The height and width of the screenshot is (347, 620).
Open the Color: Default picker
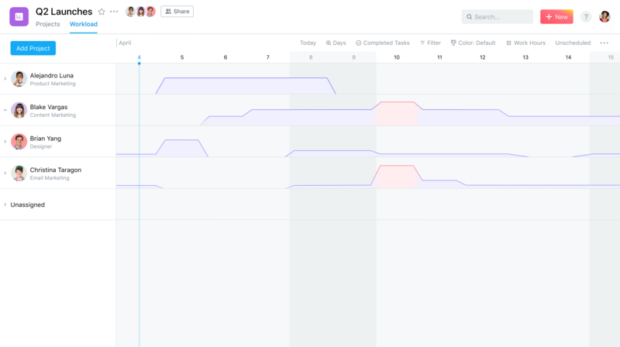473,43
